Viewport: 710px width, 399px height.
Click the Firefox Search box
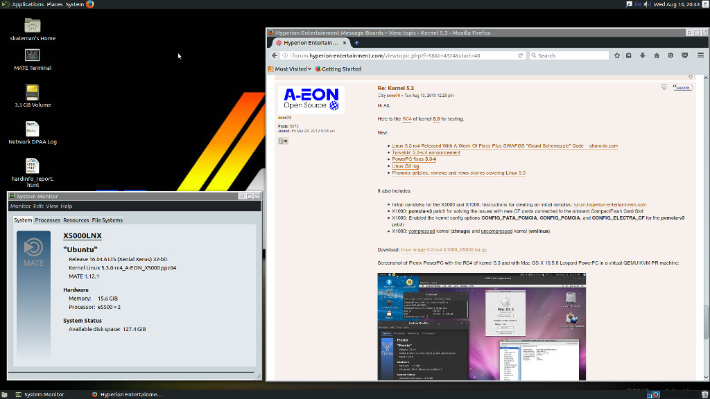[x=569, y=55]
